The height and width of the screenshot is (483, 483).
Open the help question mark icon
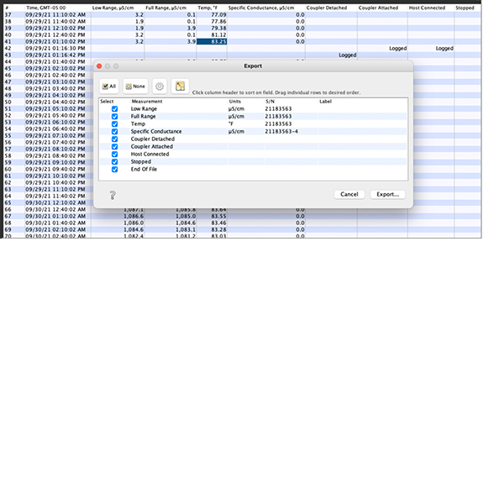pos(113,195)
